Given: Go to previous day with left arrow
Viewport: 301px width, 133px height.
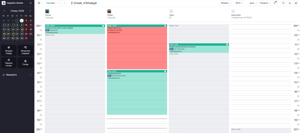Looking at the screenshot, I should click(60, 3).
